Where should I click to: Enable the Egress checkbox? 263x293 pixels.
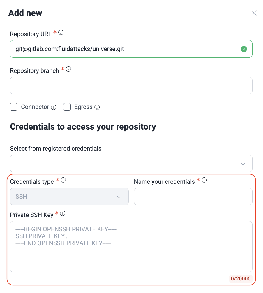[x=67, y=107]
